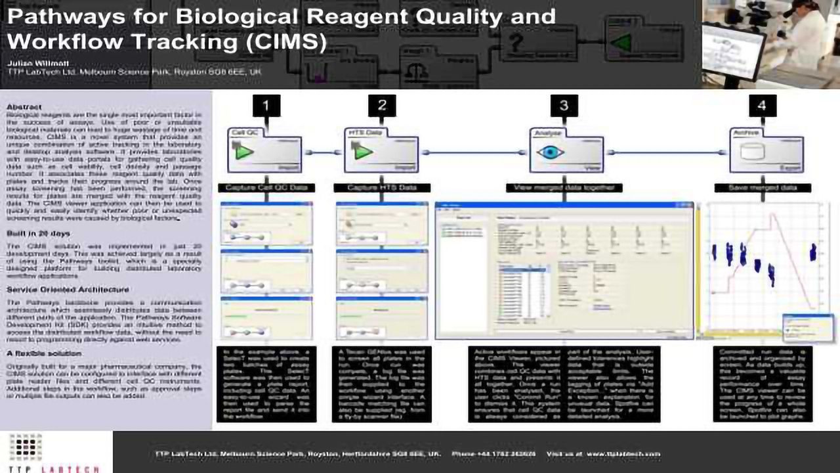The width and height of the screenshot is (840, 473).
Task: Click the 'Abstract' heading
Action: tap(24, 106)
